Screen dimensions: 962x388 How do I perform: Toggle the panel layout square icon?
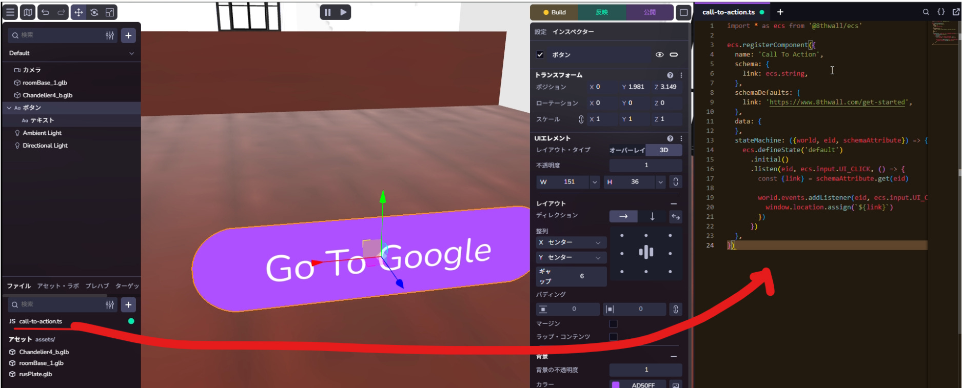[683, 12]
